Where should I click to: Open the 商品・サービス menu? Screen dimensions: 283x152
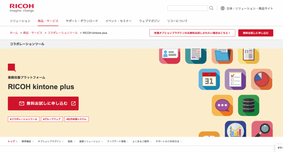48,21
